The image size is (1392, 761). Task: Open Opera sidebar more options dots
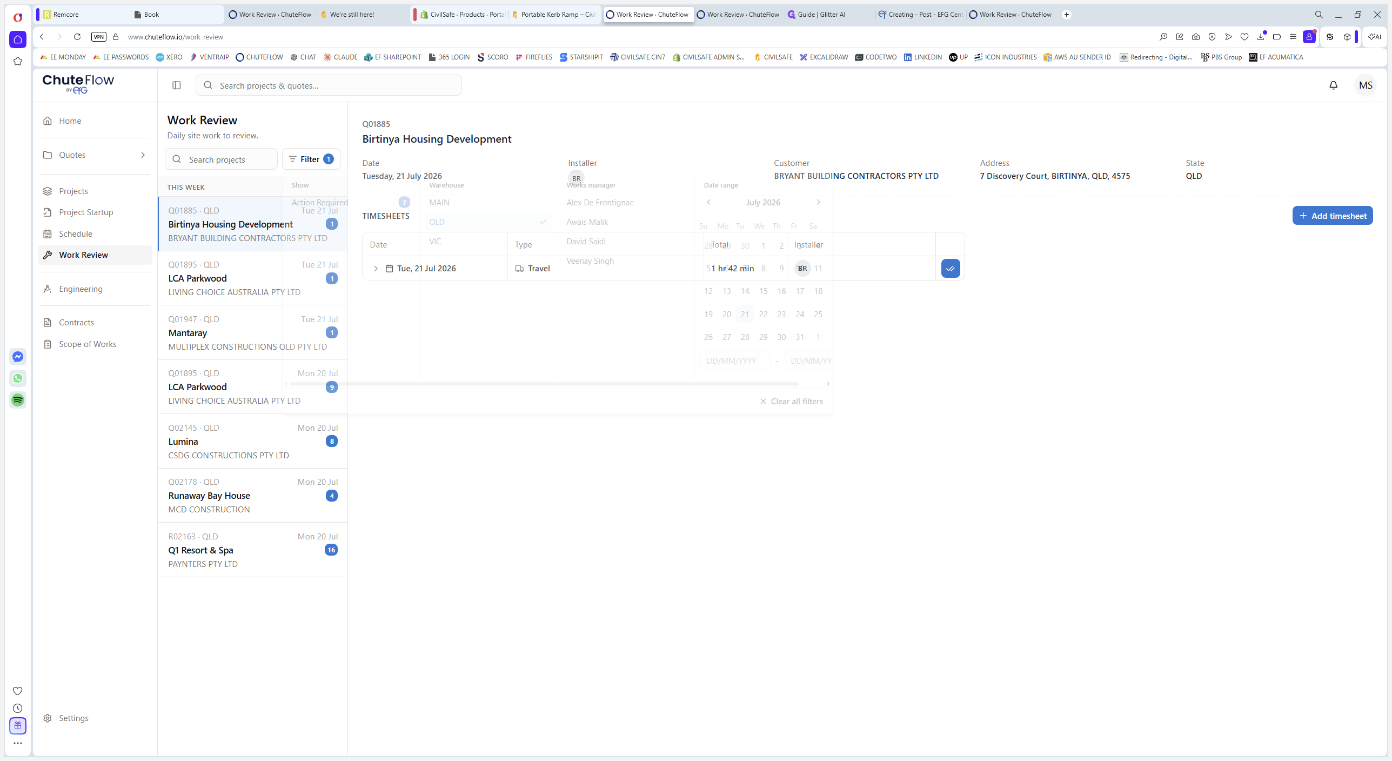coord(18,743)
